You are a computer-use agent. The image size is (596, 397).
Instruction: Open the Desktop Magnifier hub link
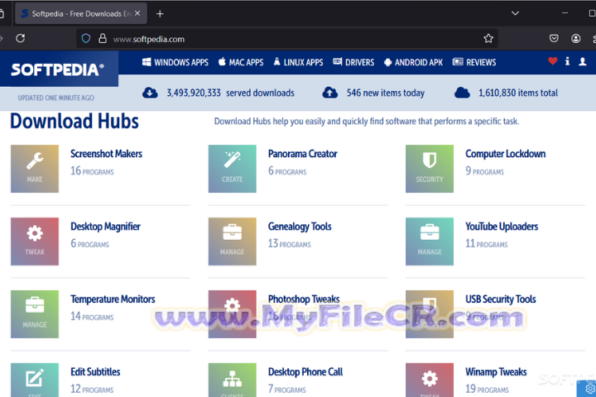coord(105,227)
